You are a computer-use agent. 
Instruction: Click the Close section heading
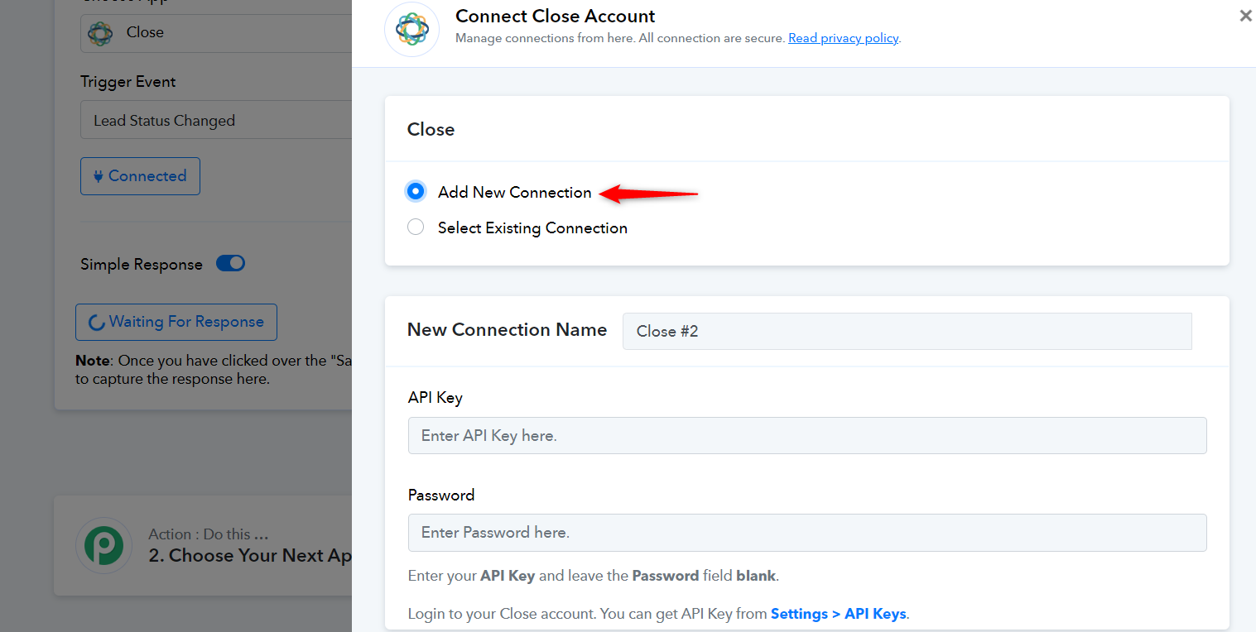pyautogui.click(x=431, y=130)
